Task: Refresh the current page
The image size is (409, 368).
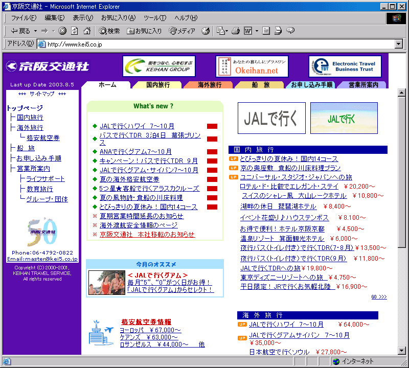Action: pyautogui.click(x=75, y=31)
